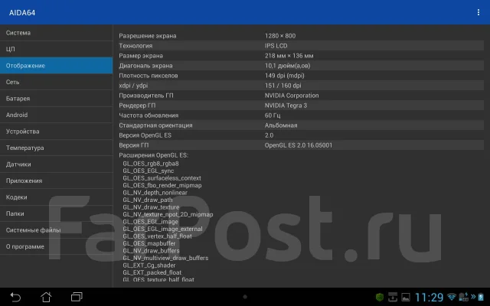The width and height of the screenshot is (490, 306).
Task: Open the Android section
Action: coord(56,115)
